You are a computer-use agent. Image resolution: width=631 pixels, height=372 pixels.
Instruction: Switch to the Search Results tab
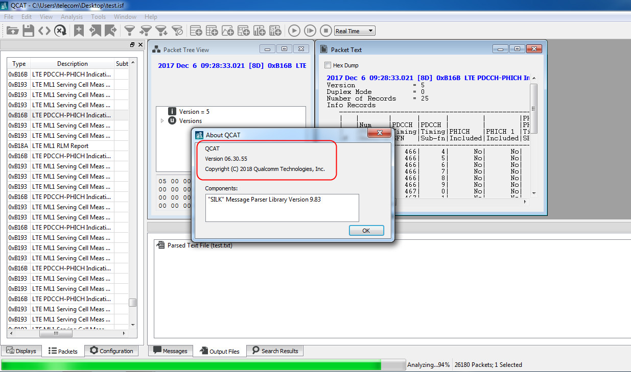275,351
